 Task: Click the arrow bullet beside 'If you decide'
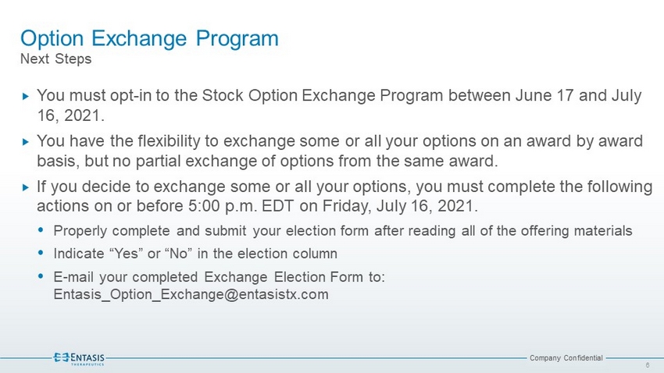[x=26, y=187]
